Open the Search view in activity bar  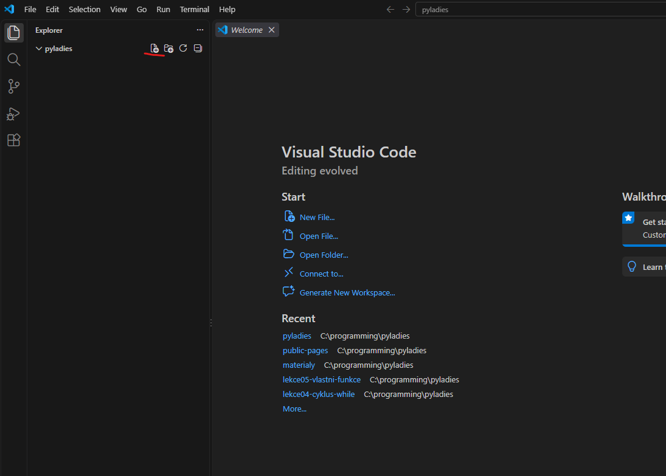(x=13, y=60)
